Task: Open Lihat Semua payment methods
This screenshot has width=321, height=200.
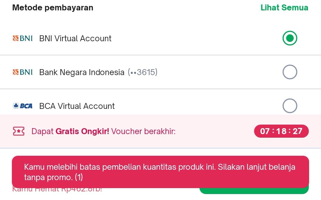Action: point(284,7)
